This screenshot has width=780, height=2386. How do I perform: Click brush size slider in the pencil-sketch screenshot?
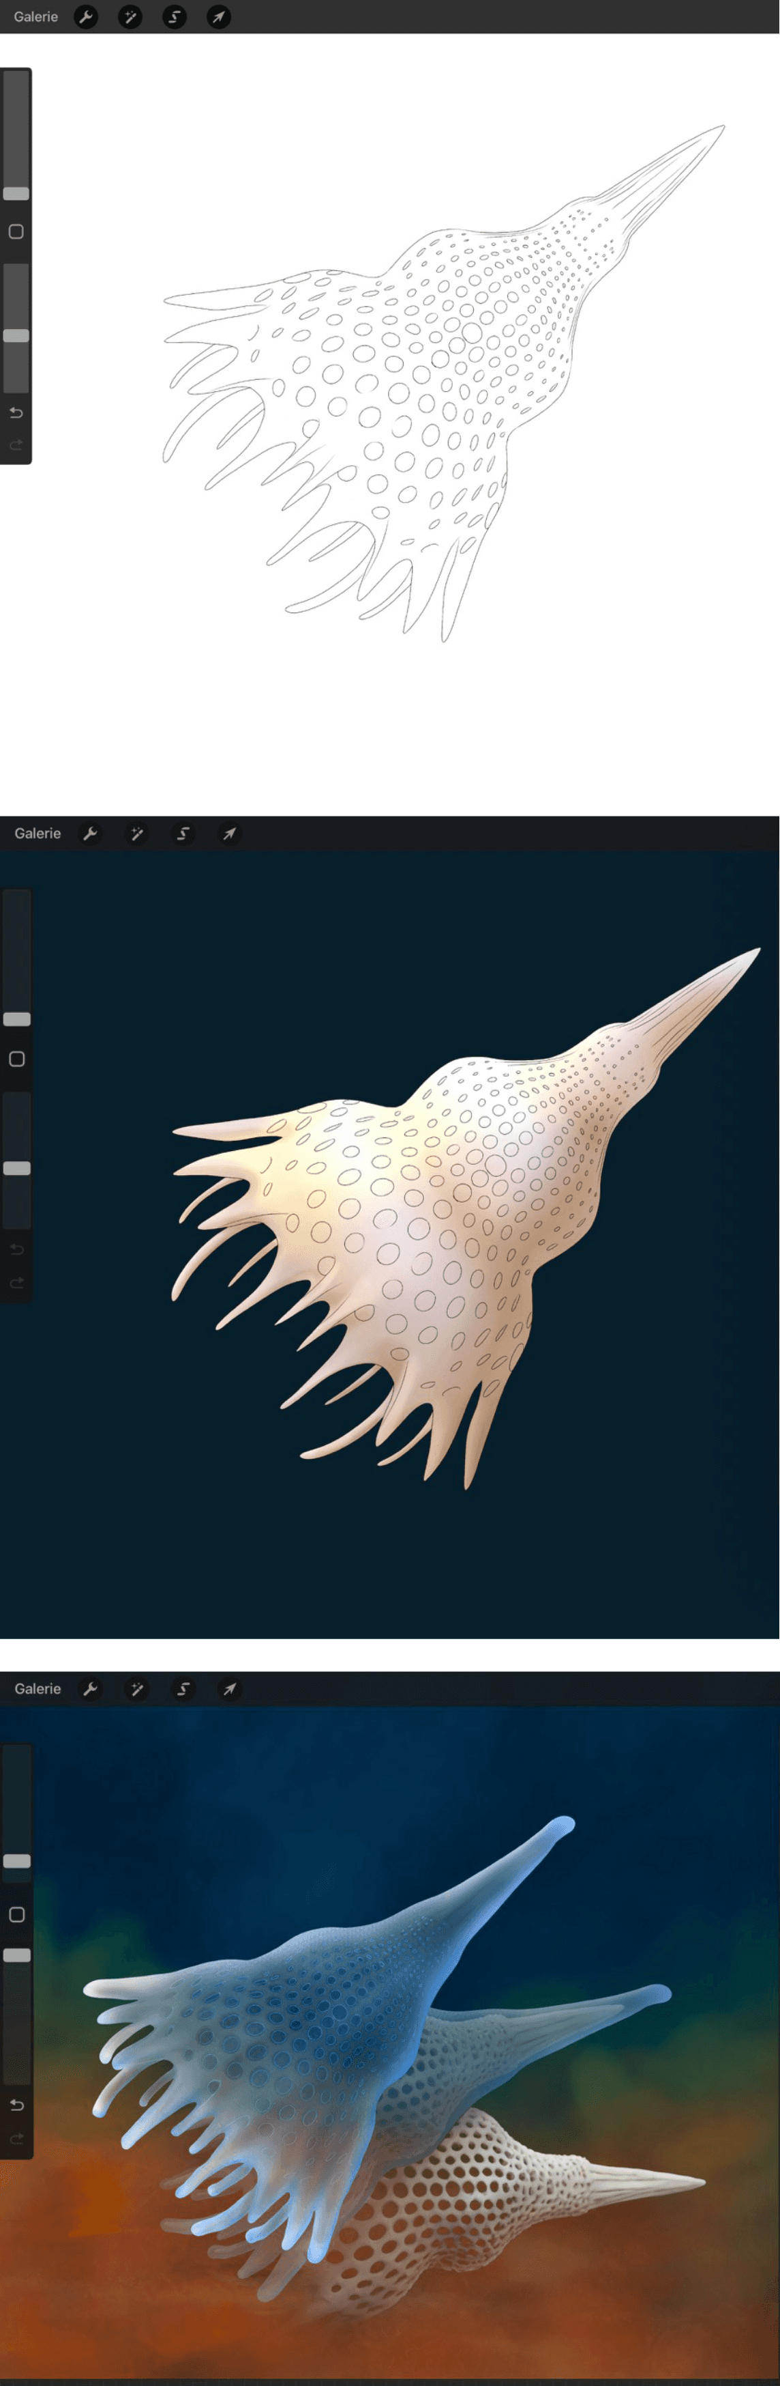(x=16, y=136)
